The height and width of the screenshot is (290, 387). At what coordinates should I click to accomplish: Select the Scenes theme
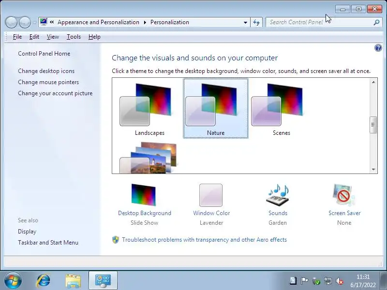pos(282,109)
